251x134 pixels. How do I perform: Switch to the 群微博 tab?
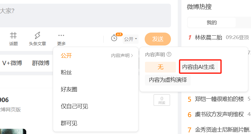tap(41, 63)
